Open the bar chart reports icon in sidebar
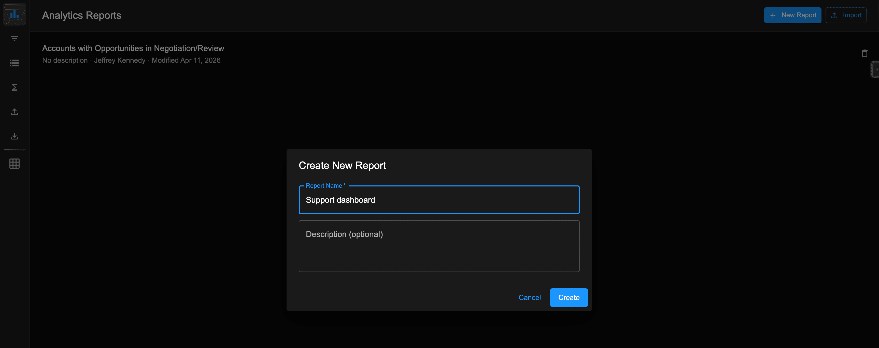This screenshot has height=348, width=879. point(14,15)
